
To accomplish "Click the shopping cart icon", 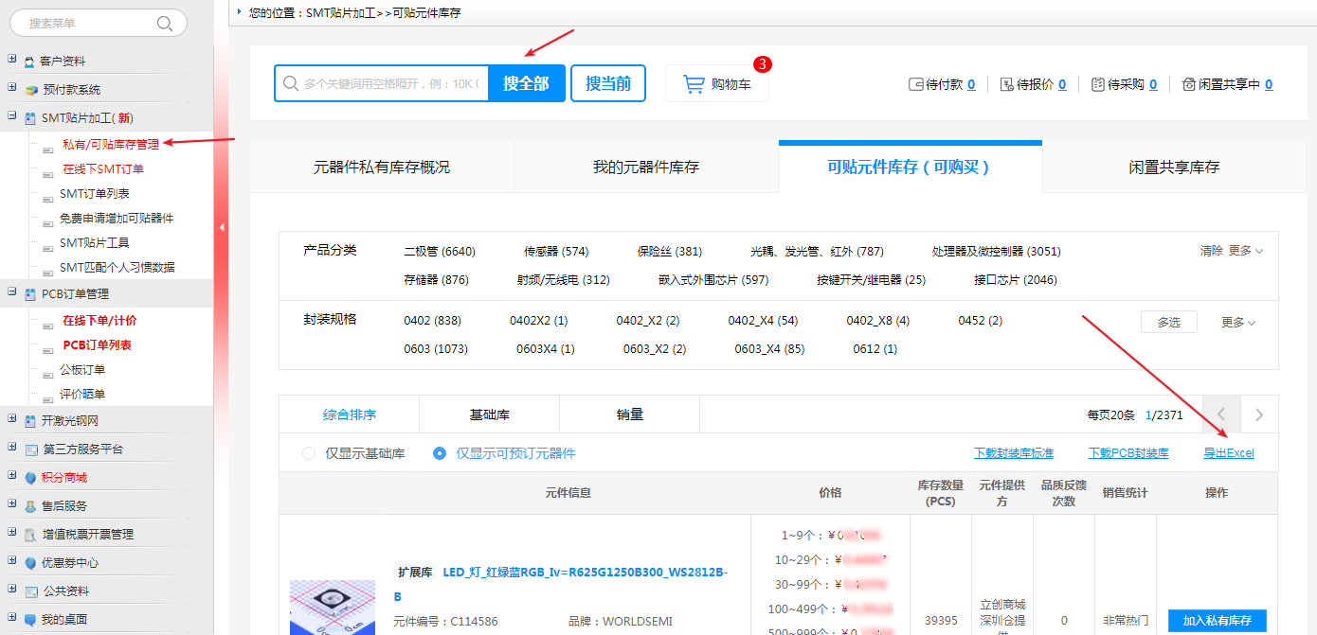I will pyautogui.click(x=694, y=84).
